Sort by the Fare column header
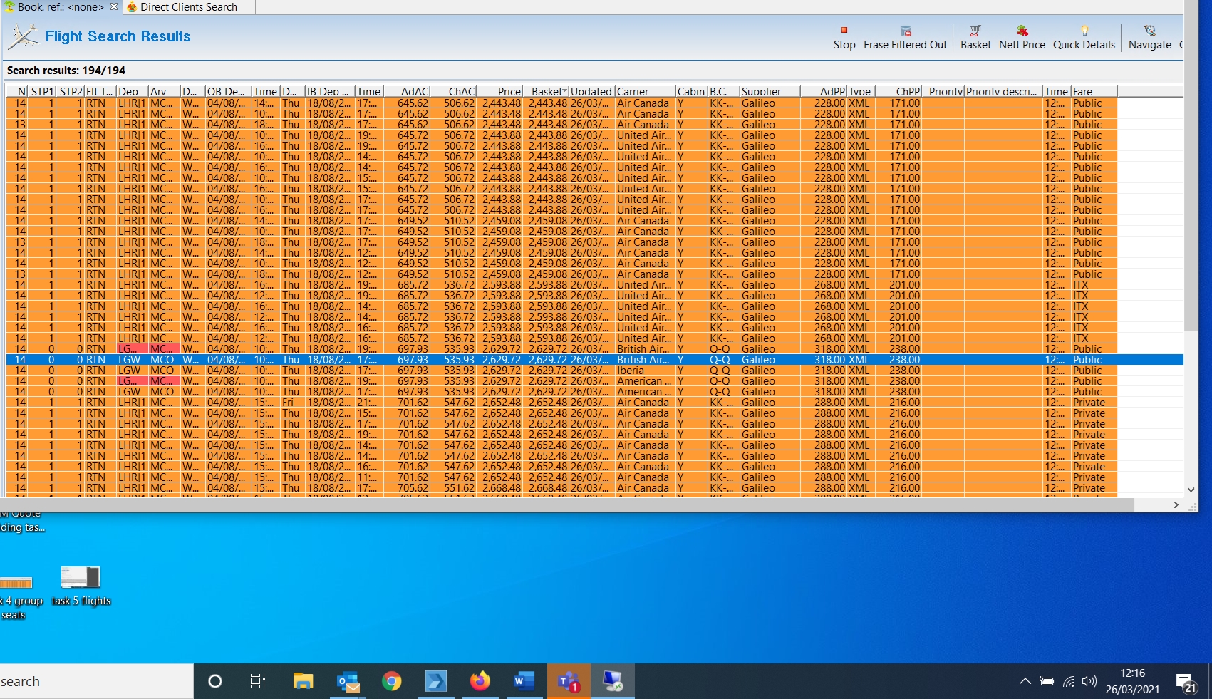Screen dimensions: 1212x699 coord(1094,91)
